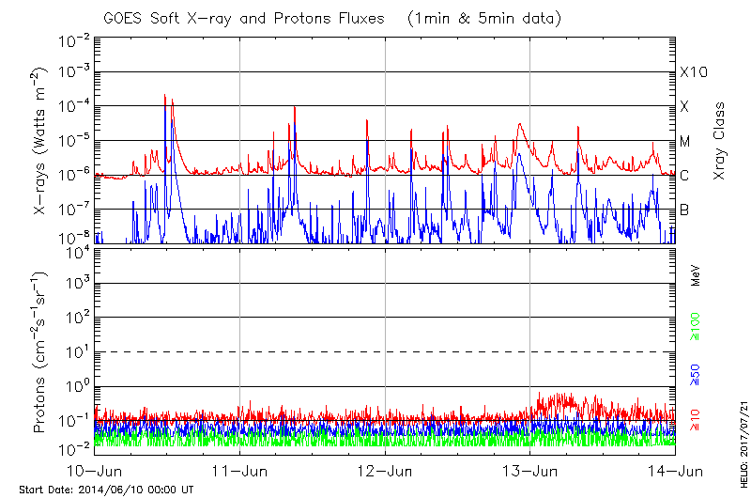Click the 10-Jun label at axis start
Viewport: 751px width, 498px height.
pyautogui.click(x=95, y=472)
